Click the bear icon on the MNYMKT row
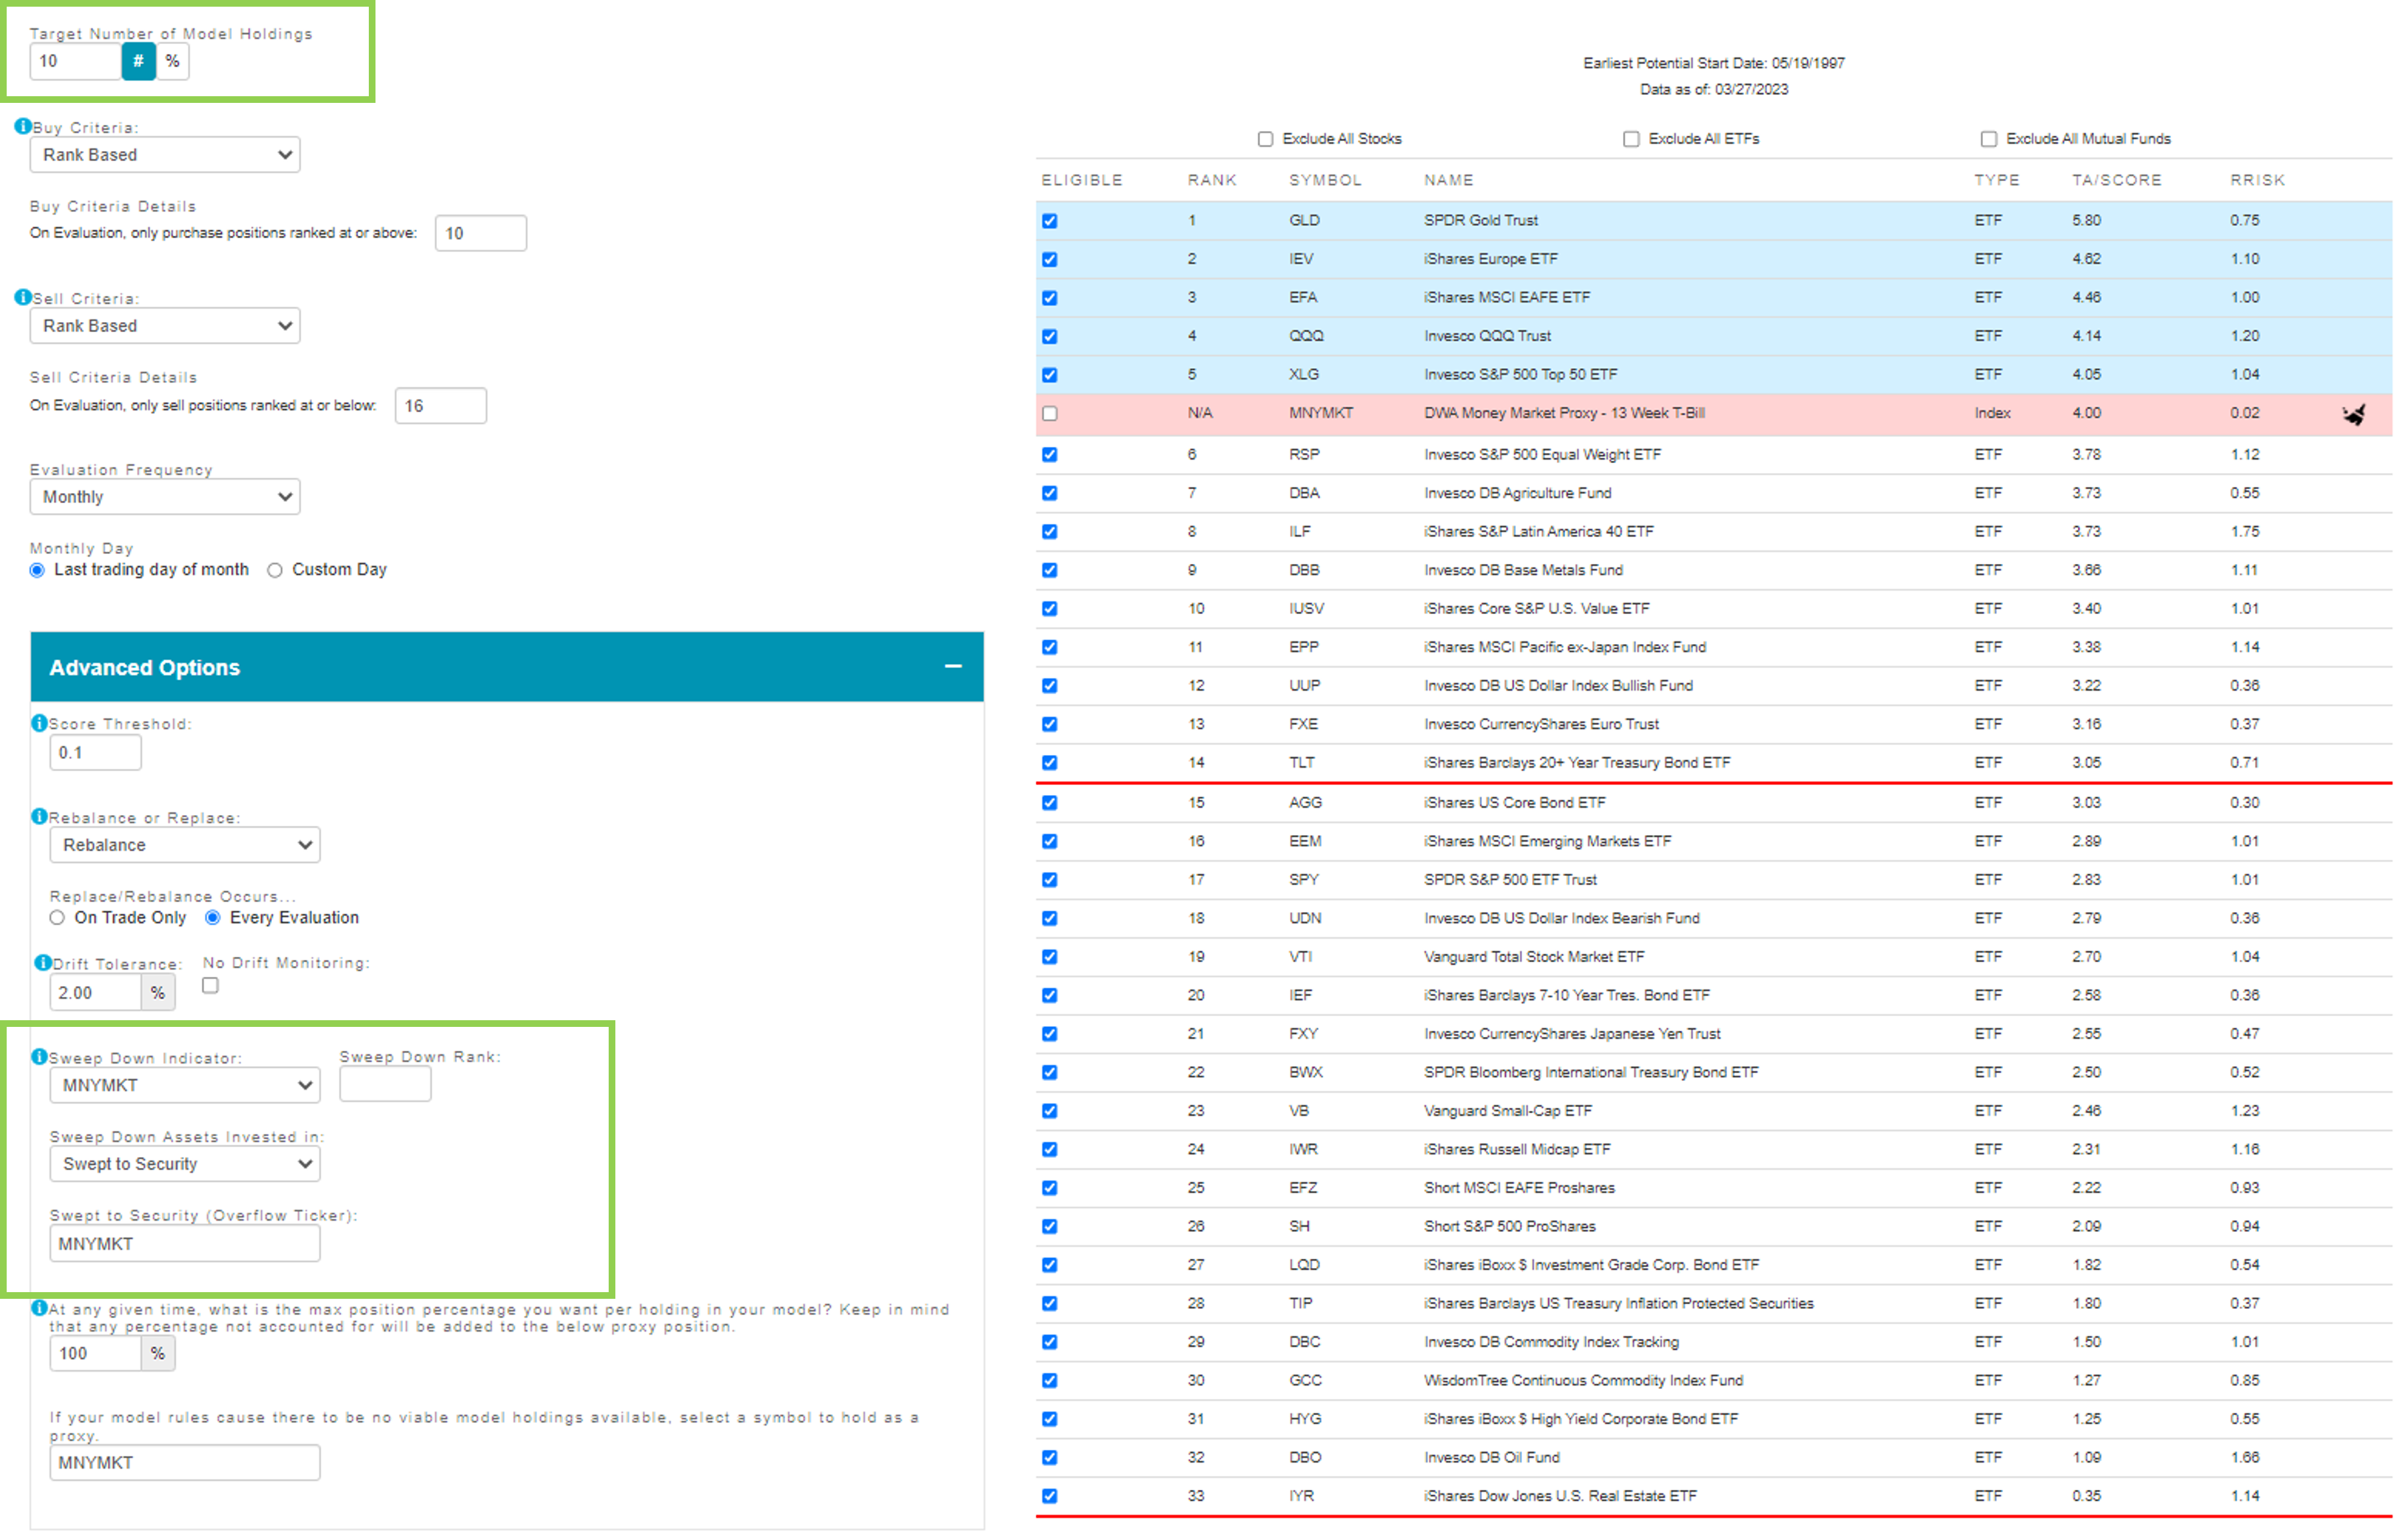Viewport: 2408px width, 1538px height. tap(2354, 414)
